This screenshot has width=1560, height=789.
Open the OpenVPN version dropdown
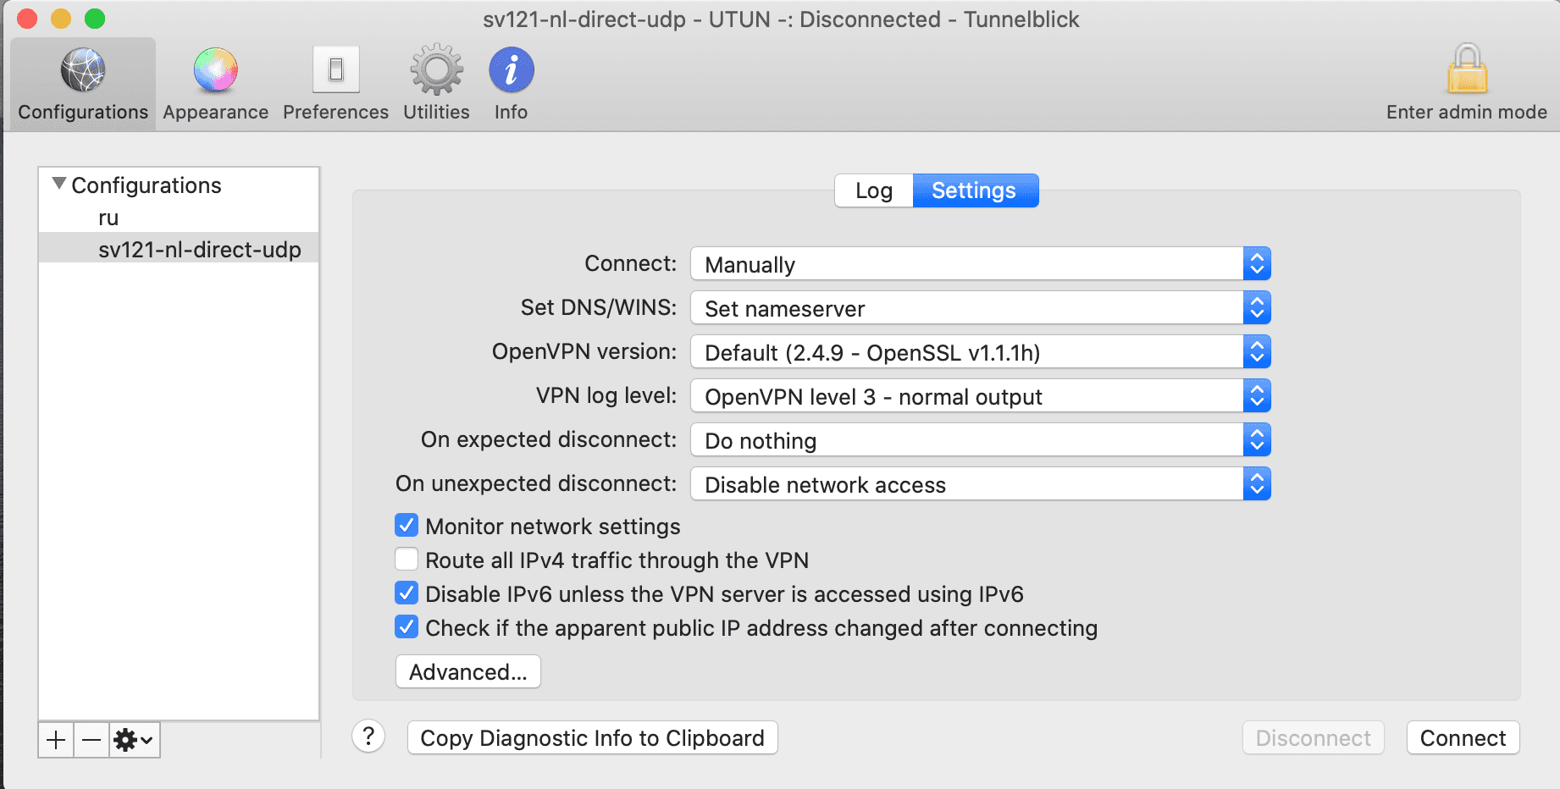[980, 352]
